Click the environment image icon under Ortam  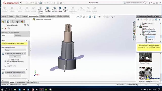coord(3,73)
